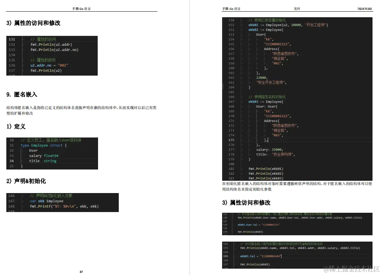Click code line 'salary: 25000,'

click(270, 149)
